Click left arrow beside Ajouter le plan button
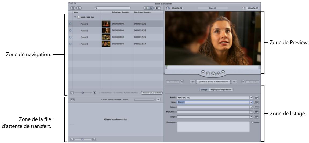 (x=193, y=82)
